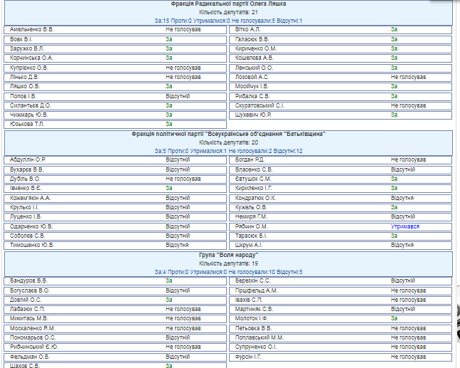
Task: Select Немиря Г.М. row
Action: [341, 217]
